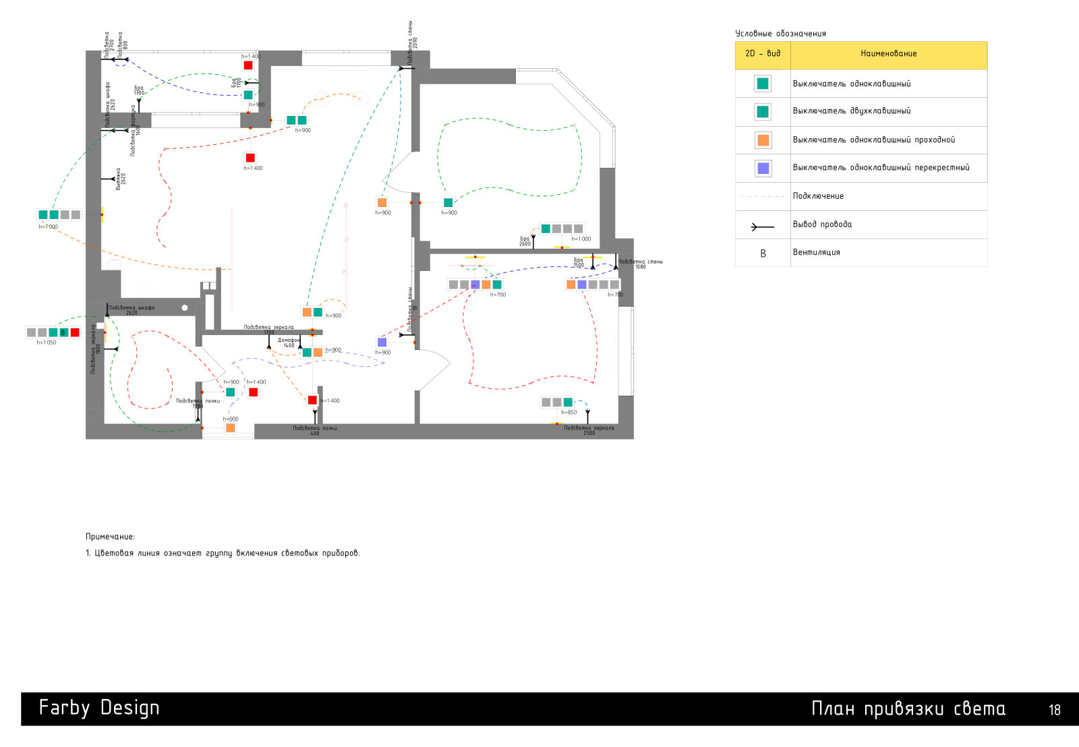Click red square above 'Подсветка полки 400'

[312, 400]
